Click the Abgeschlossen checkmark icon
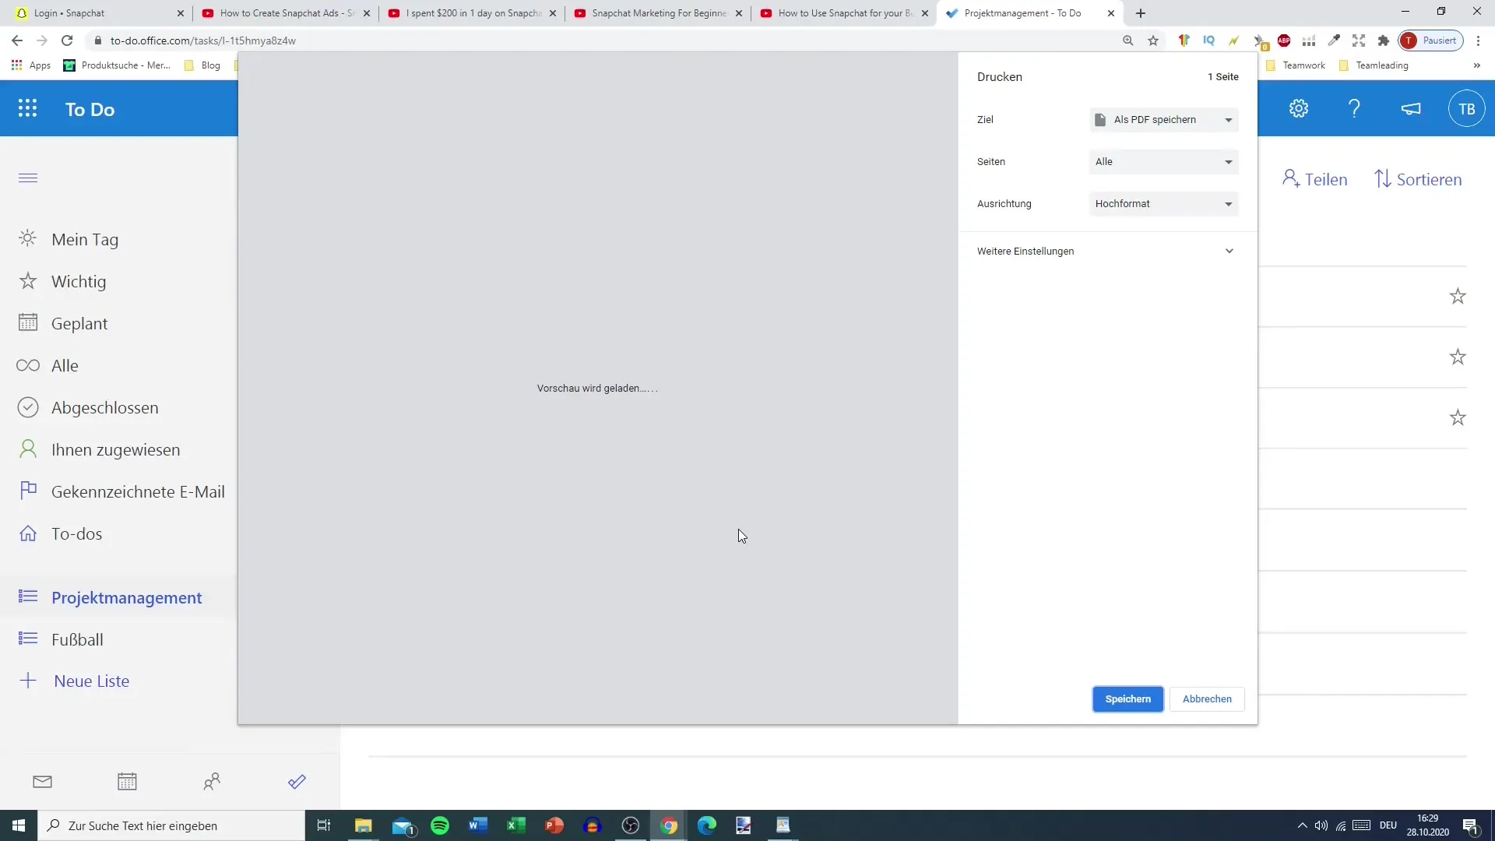 28,406
